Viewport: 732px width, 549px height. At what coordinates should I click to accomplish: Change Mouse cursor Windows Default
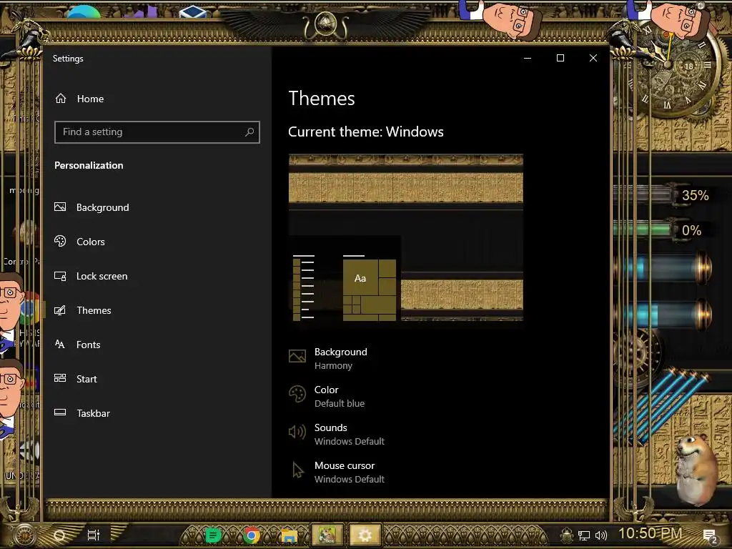tap(349, 472)
